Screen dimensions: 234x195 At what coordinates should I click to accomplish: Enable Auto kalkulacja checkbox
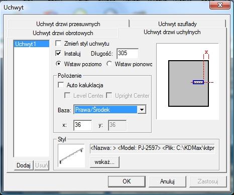61,85
